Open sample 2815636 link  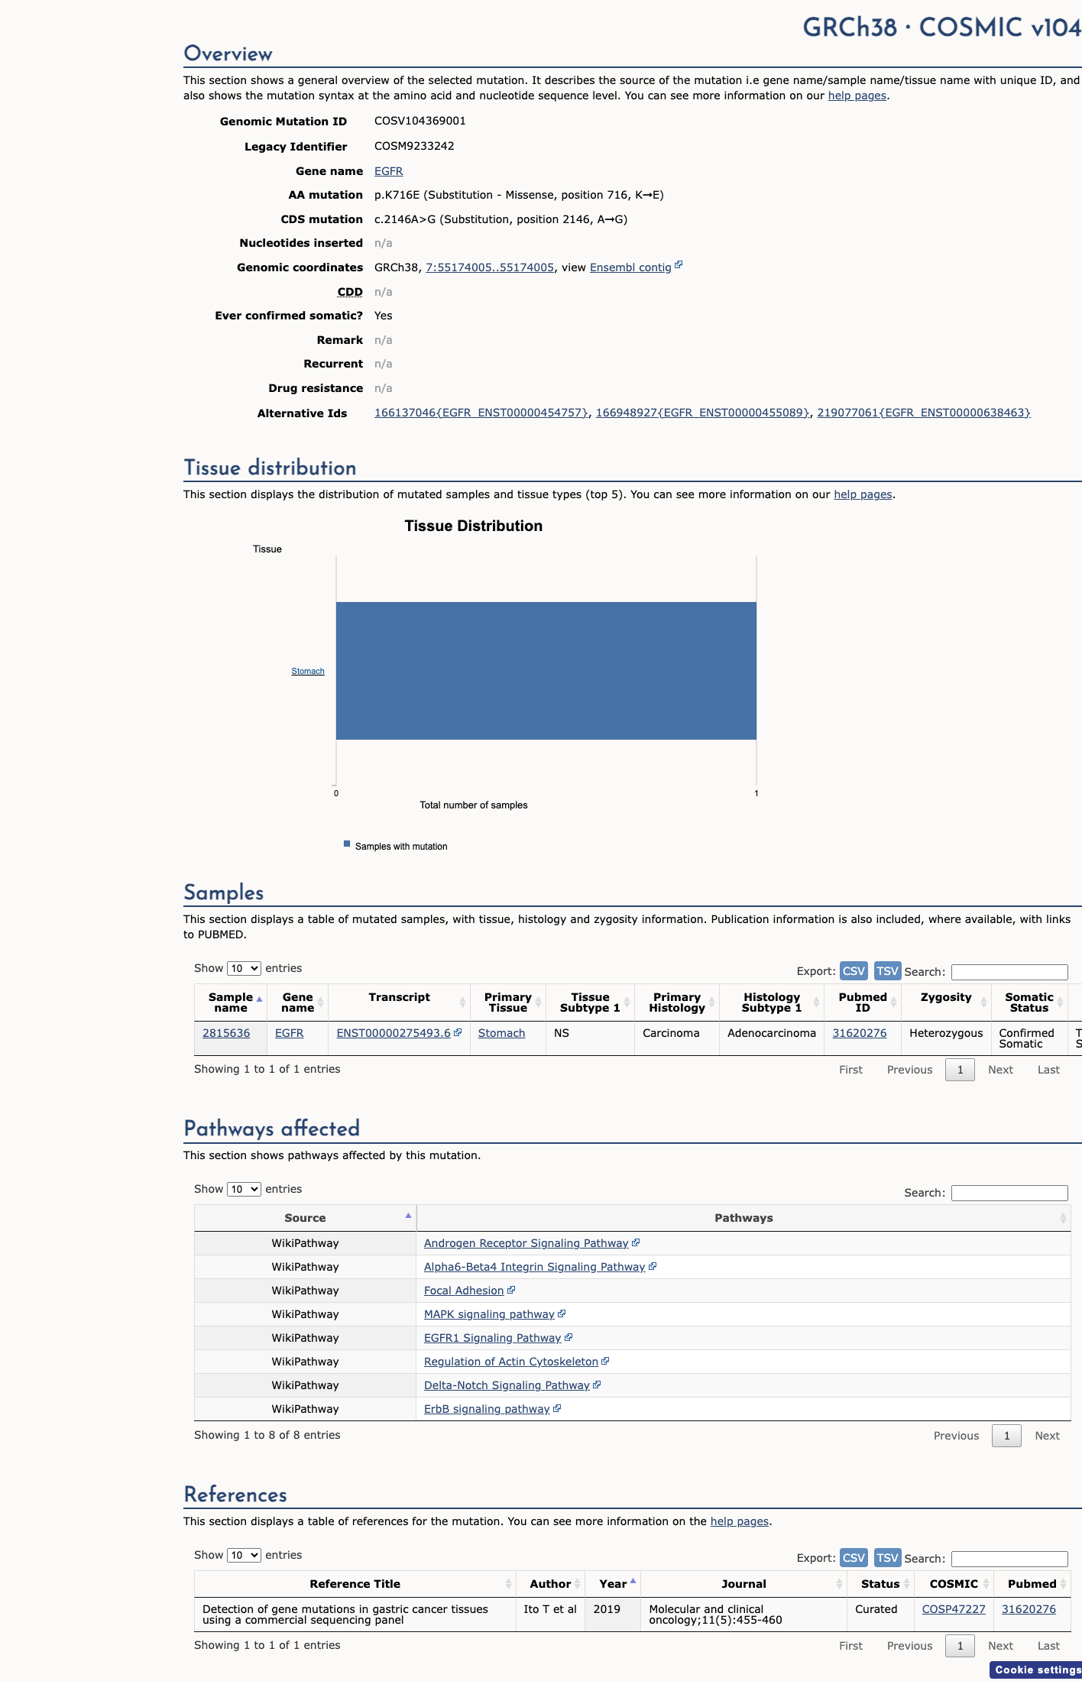pyautogui.click(x=226, y=1033)
